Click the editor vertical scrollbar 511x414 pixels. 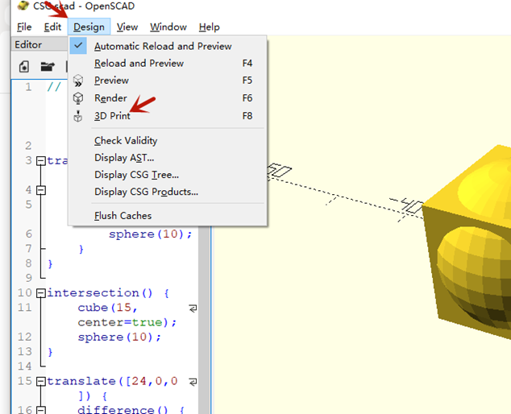(204, 319)
